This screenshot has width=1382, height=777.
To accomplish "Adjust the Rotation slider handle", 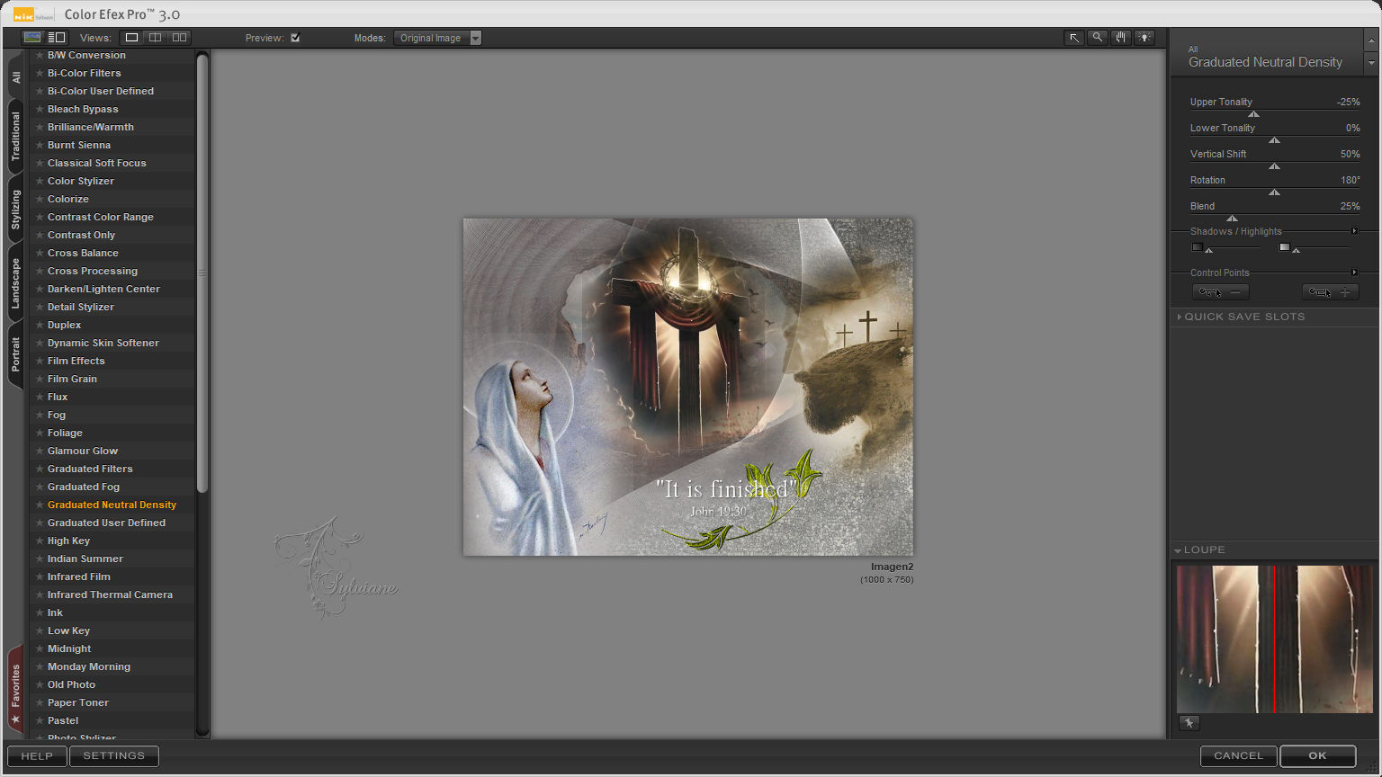I will pos(1274,192).
